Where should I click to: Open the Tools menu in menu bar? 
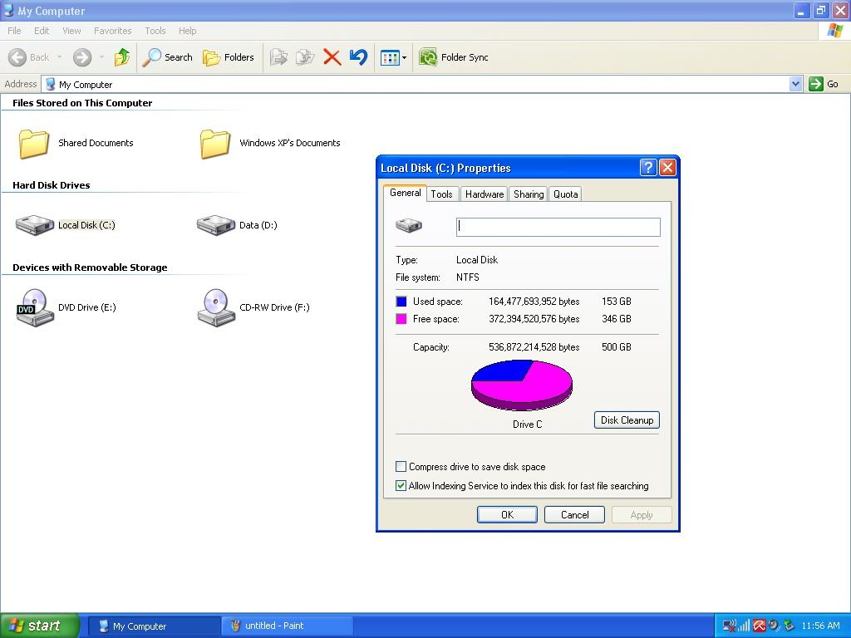[x=155, y=31]
